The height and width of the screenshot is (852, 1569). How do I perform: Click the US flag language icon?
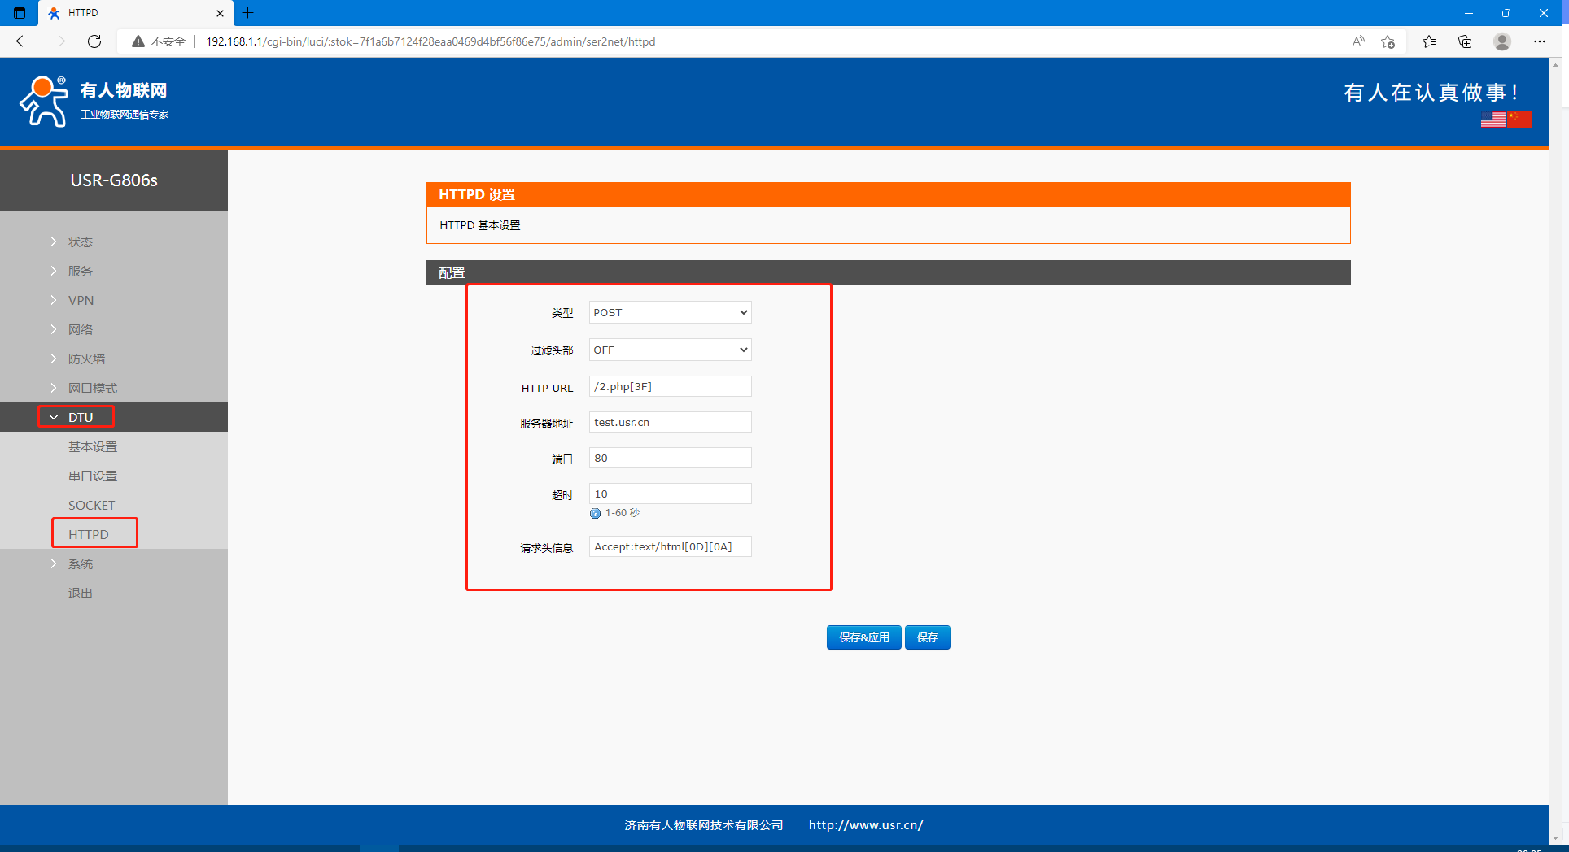(x=1493, y=120)
